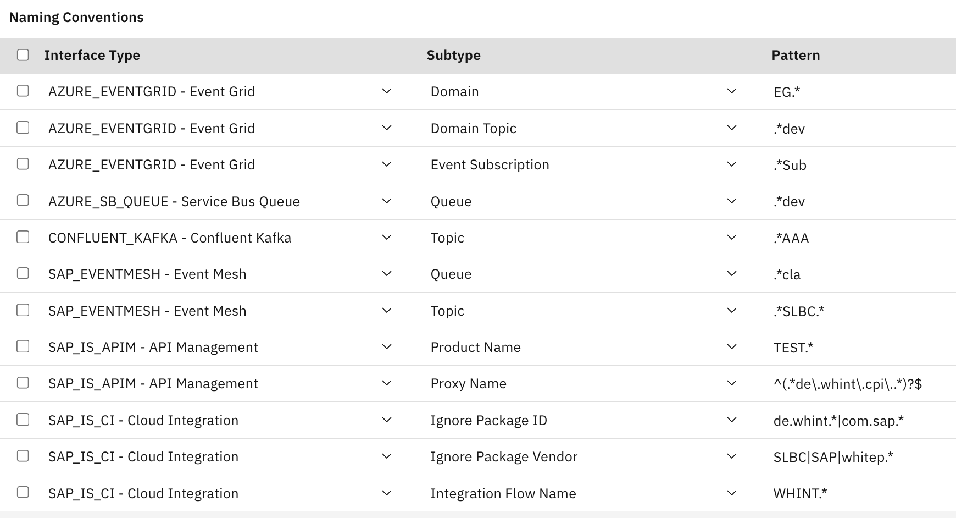This screenshot has height=518, width=956.
Task: Expand the Ignore Package Vendor dropdown chevron
Action: coord(732,456)
